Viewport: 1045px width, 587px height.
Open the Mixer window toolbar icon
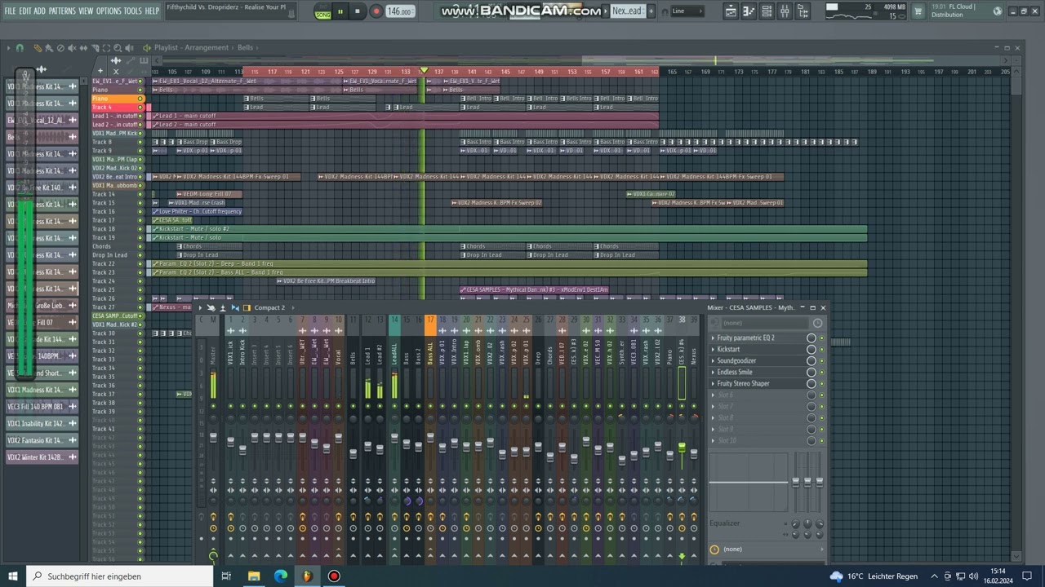(x=785, y=11)
